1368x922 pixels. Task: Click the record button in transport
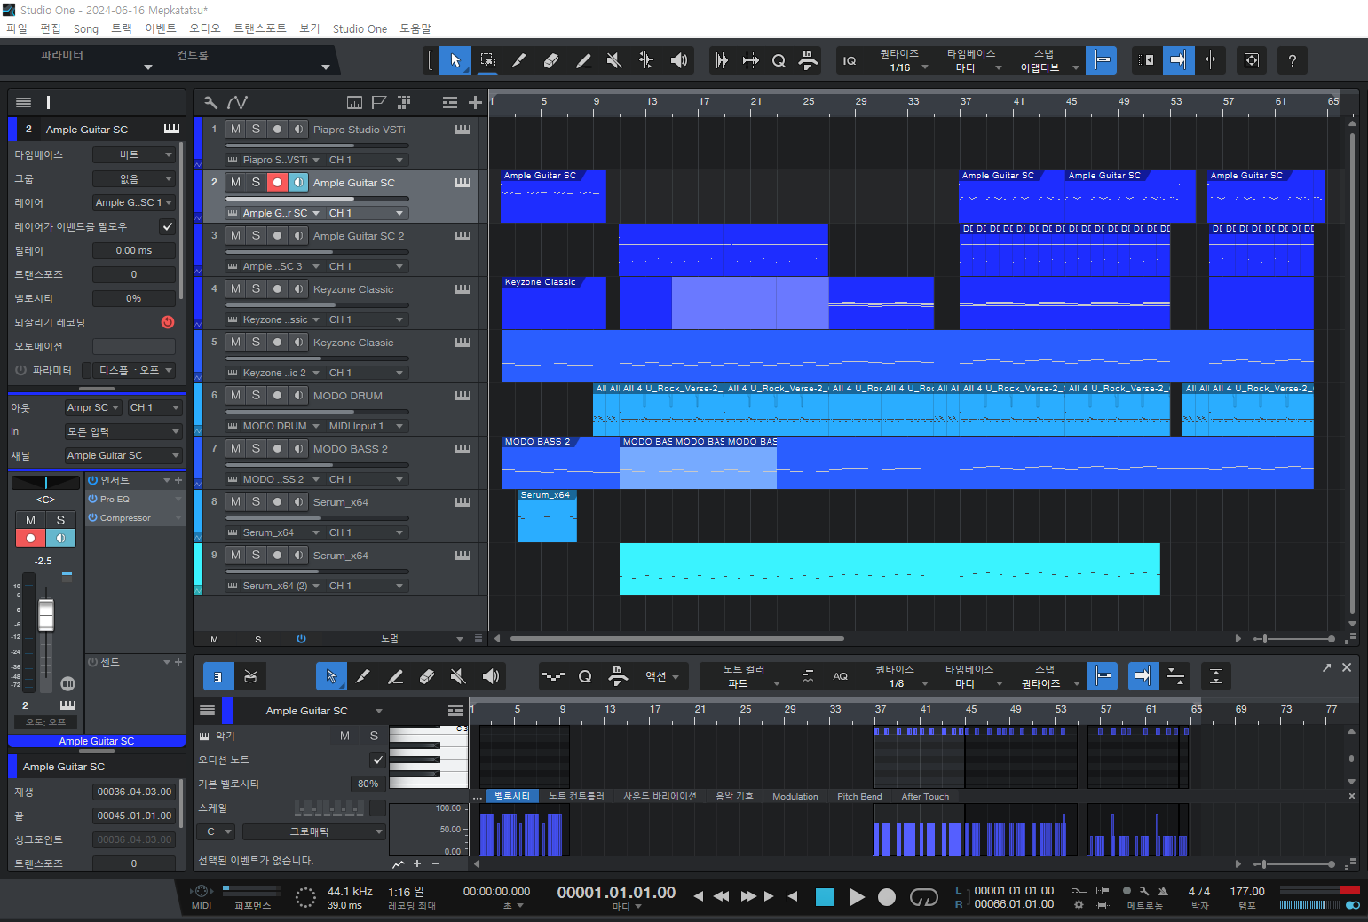point(887,897)
